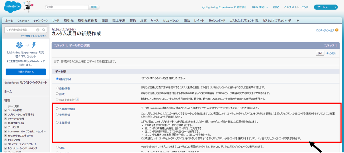Select the 参照関係 radio button

pos(57,114)
